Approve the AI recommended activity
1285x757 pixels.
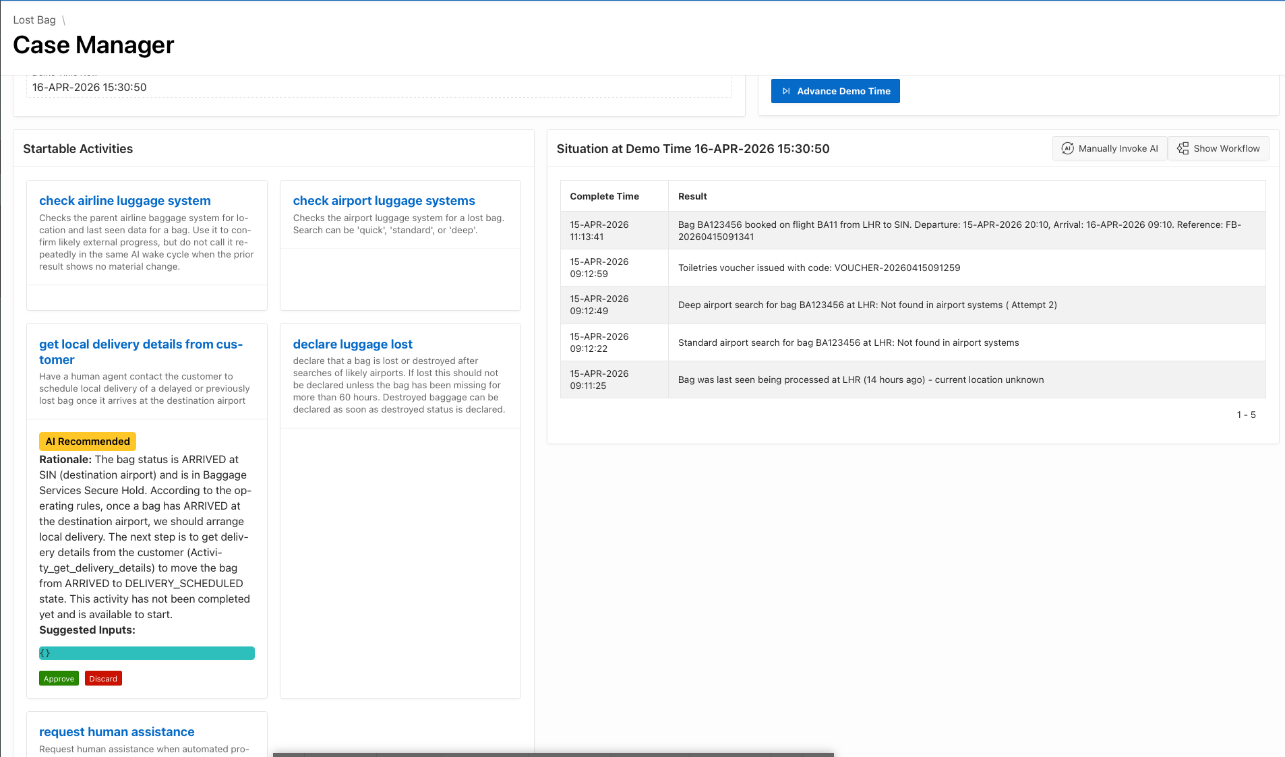(59, 679)
